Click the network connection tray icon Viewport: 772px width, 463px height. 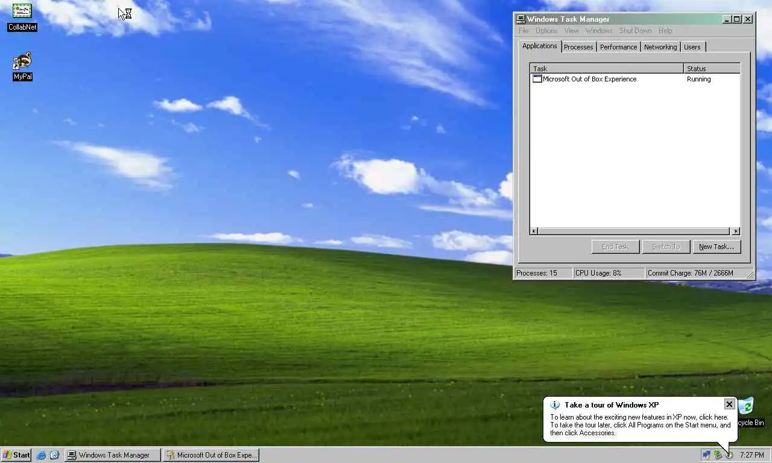(x=706, y=455)
